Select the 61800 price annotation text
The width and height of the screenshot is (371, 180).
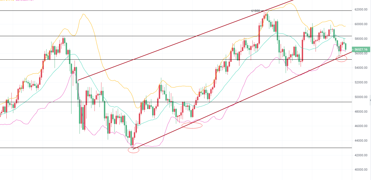(255, 11)
